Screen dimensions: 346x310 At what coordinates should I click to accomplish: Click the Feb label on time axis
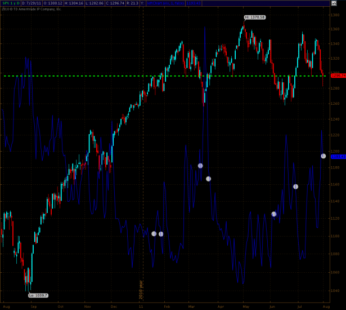tap(167, 307)
